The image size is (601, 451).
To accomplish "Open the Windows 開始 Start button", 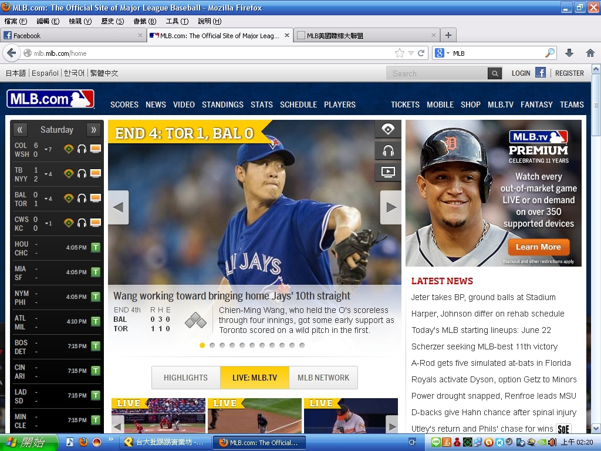I will [x=28, y=443].
